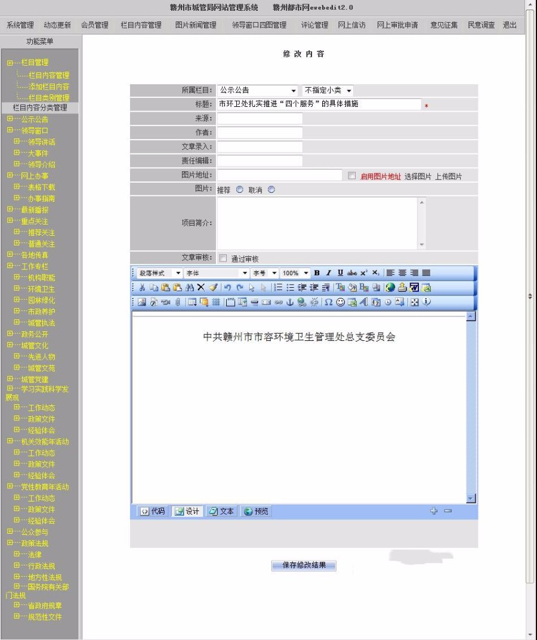Open the 段落样式 paragraph style dropdown
The width and height of the screenshot is (537, 640).
[159, 273]
